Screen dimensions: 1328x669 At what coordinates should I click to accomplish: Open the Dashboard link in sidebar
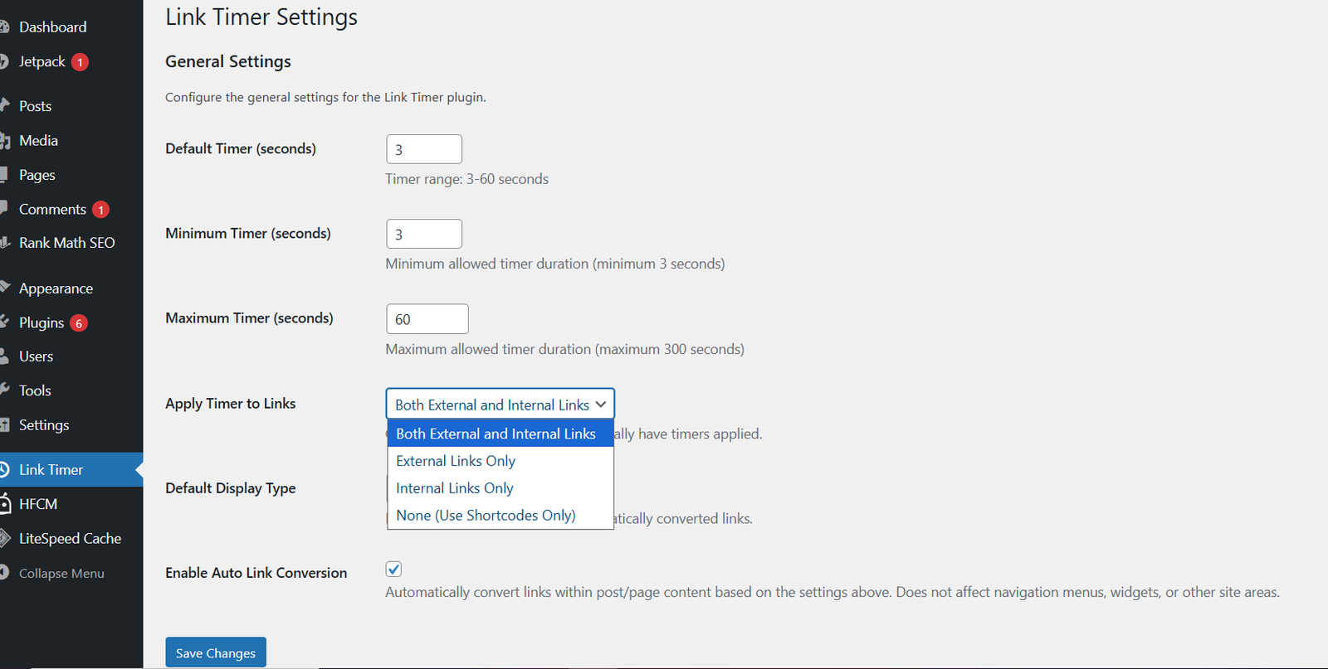[x=52, y=27]
